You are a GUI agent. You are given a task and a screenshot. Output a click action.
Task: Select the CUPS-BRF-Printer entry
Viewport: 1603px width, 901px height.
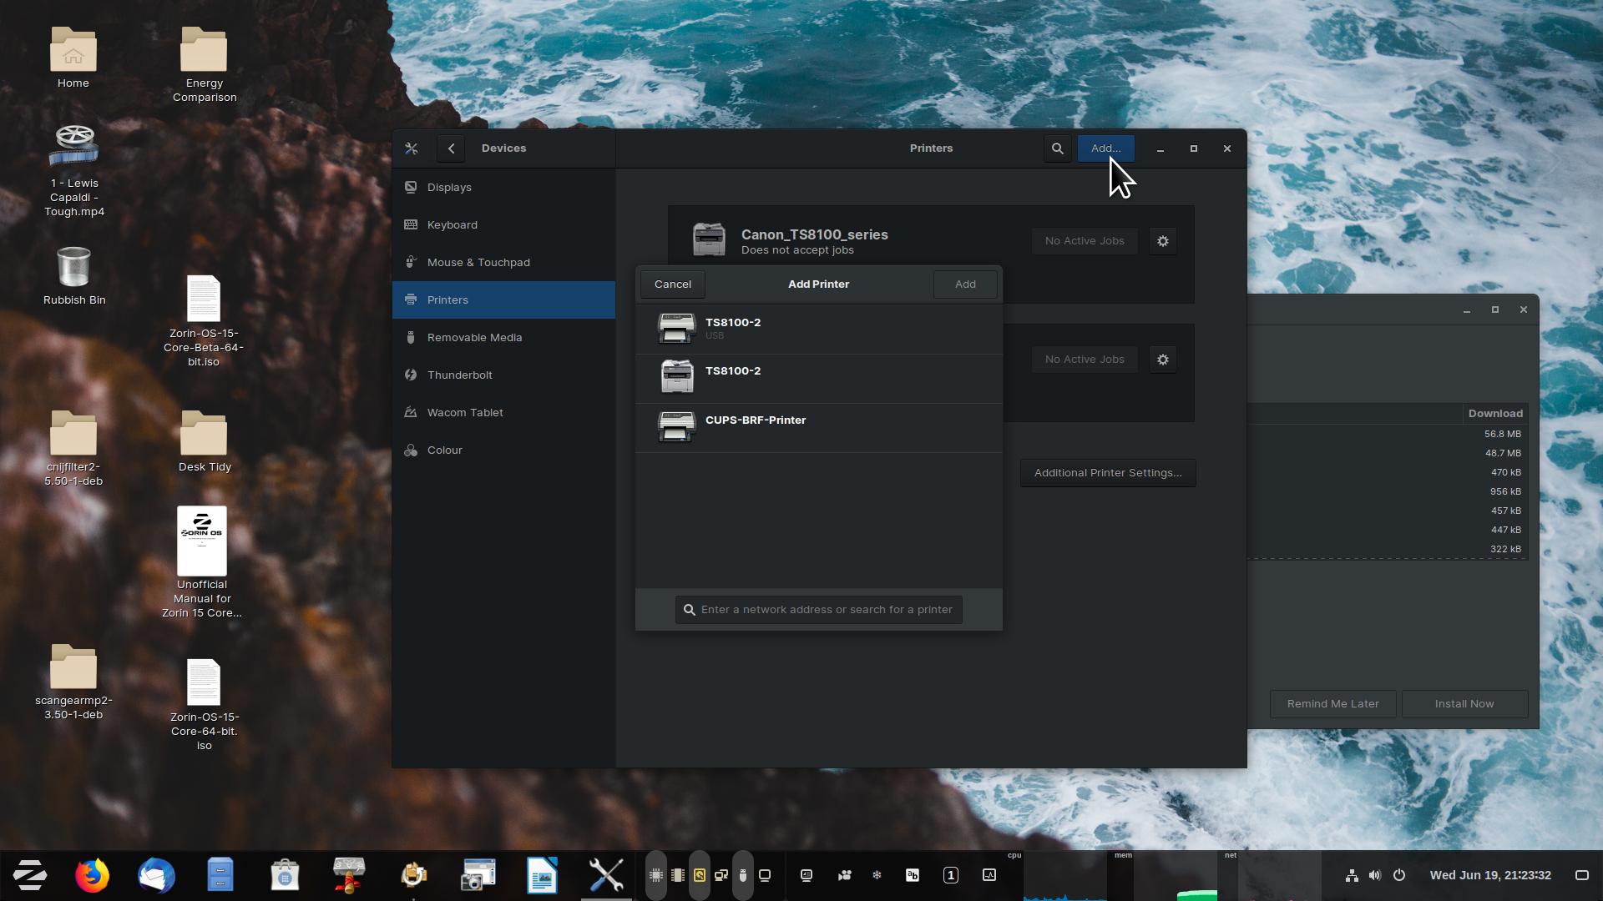pyautogui.click(x=818, y=427)
